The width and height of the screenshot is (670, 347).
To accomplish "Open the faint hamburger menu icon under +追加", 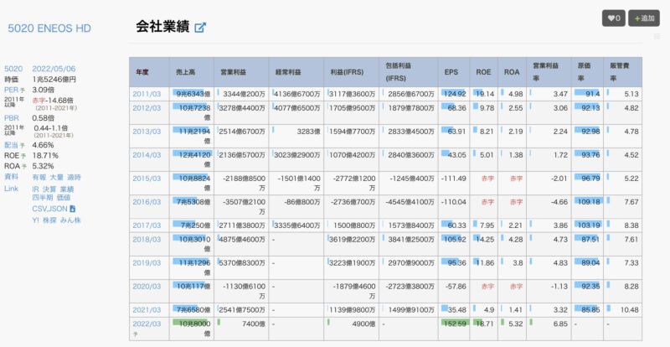I will [657, 36].
